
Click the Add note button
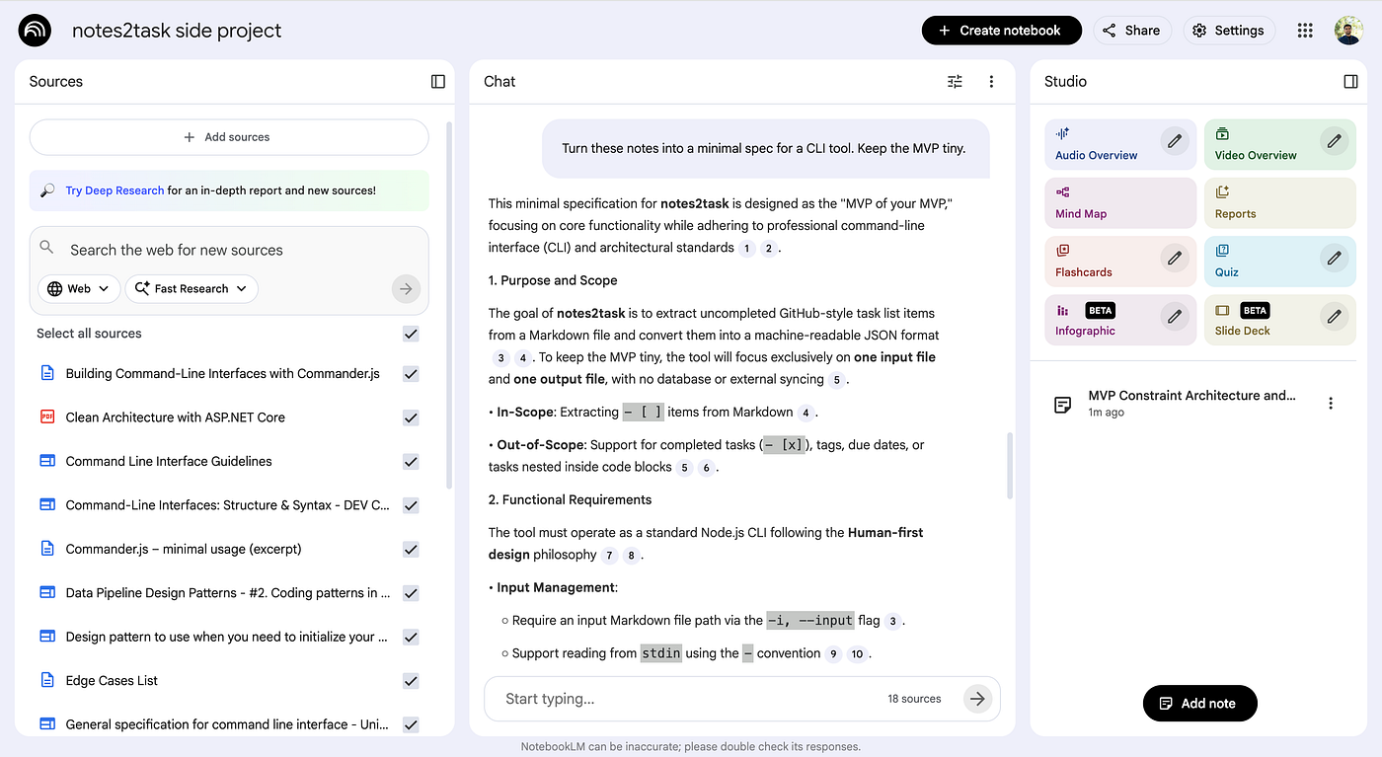(1200, 704)
